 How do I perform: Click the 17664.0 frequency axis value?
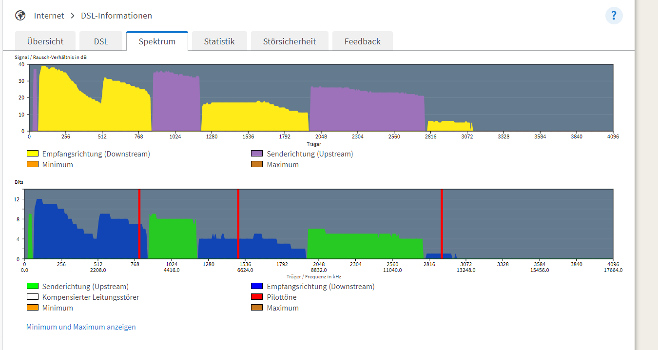(x=613, y=270)
